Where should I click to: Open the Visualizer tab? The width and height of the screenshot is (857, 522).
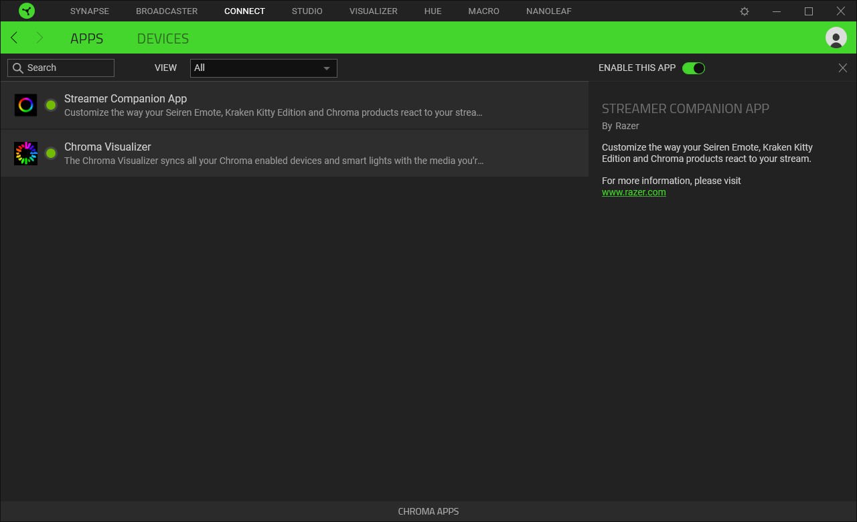tap(374, 11)
